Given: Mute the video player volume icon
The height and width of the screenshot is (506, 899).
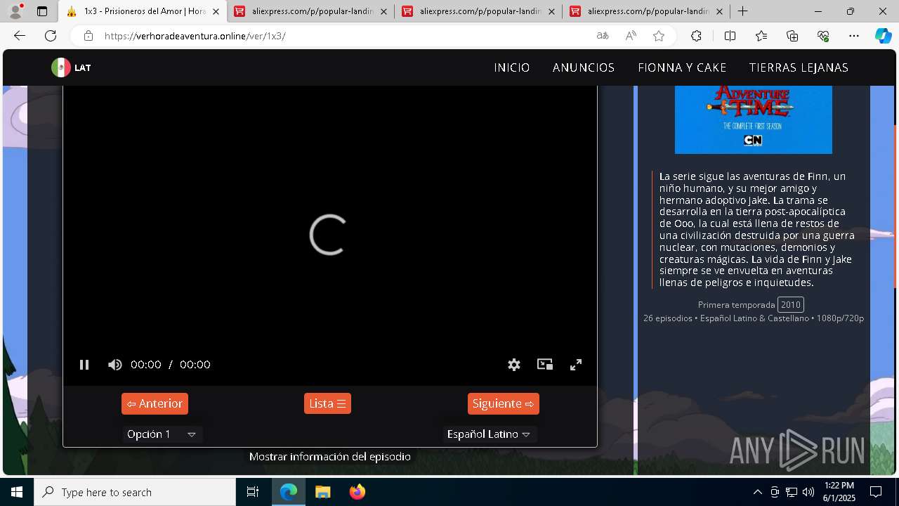Looking at the screenshot, I should (x=114, y=365).
